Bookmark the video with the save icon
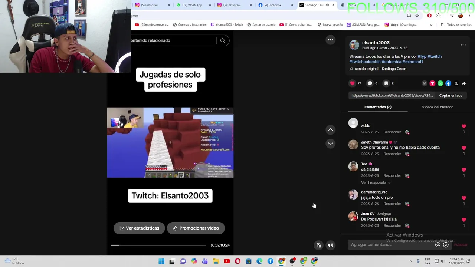The width and height of the screenshot is (475, 267). pos(386,83)
